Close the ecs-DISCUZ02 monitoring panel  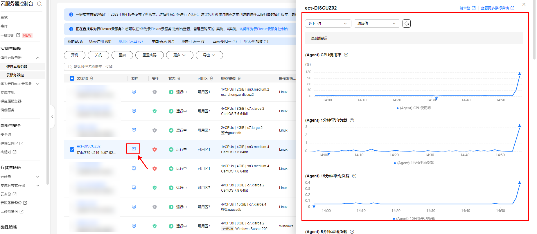[x=524, y=4]
